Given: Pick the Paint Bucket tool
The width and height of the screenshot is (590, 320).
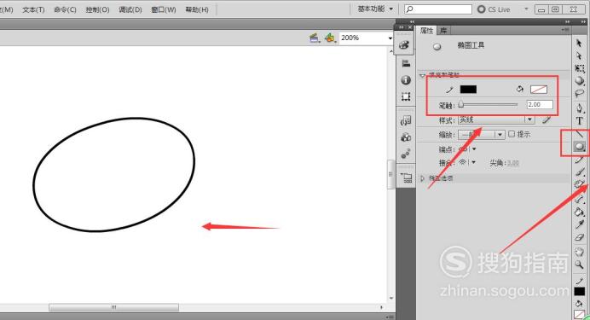Looking at the screenshot, I should click(579, 212).
